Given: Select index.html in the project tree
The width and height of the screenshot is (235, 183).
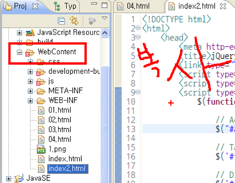Looking at the screenshot, I should click(x=65, y=159).
